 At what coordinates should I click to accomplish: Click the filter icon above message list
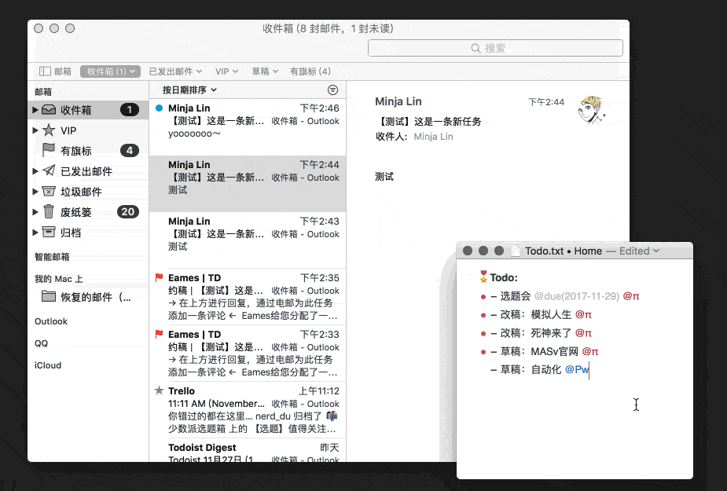pyautogui.click(x=332, y=90)
